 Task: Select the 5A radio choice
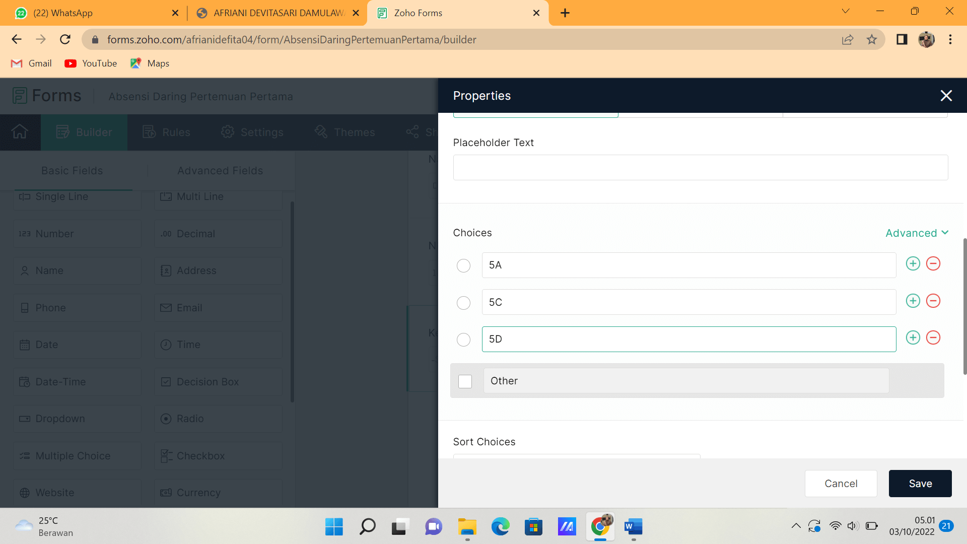tap(463, 265)
